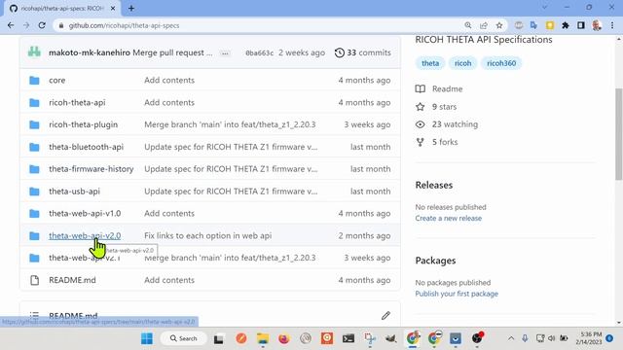Click folder icon next to theta-firmware-history
The height and width of the screenshot is (350, 623).
(x=35, y=169)
